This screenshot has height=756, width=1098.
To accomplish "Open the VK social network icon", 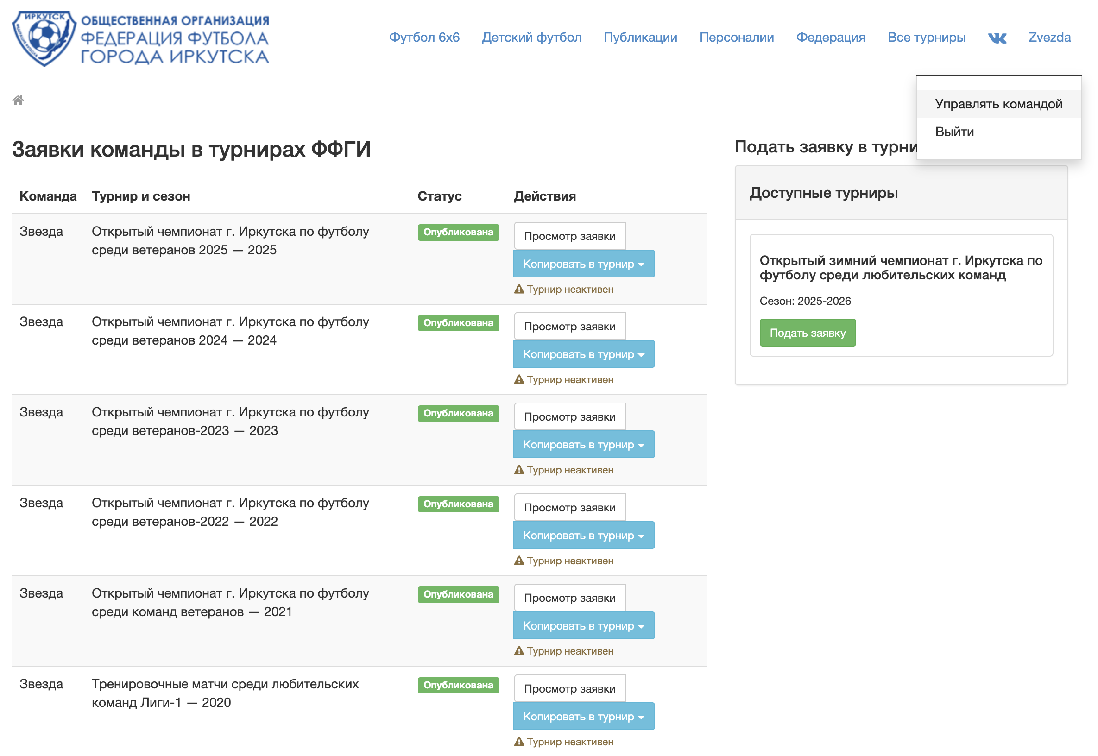I will 996,38.
